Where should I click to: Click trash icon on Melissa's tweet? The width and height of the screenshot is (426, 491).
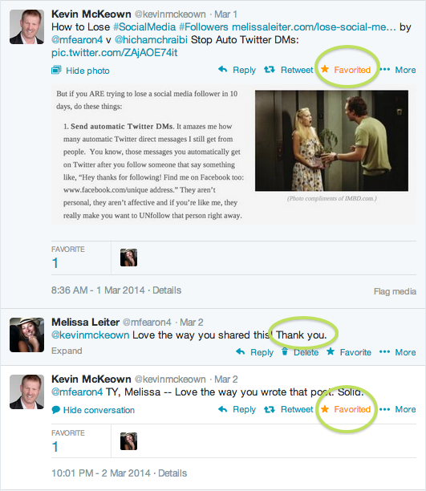285,351
